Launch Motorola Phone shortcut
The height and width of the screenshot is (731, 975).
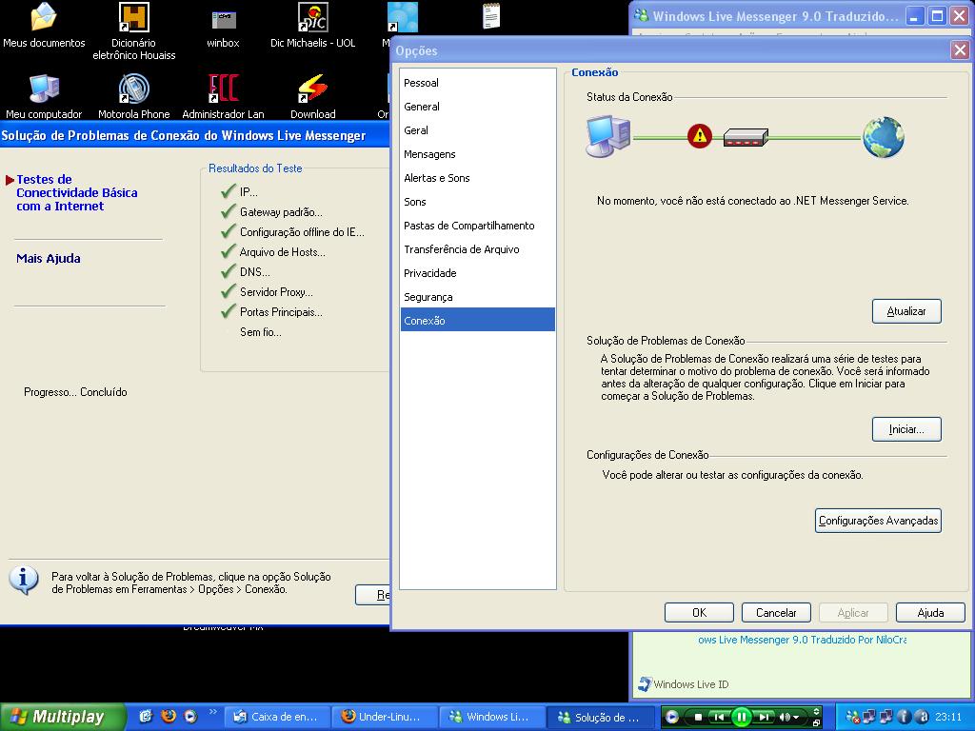pos(133,96)
